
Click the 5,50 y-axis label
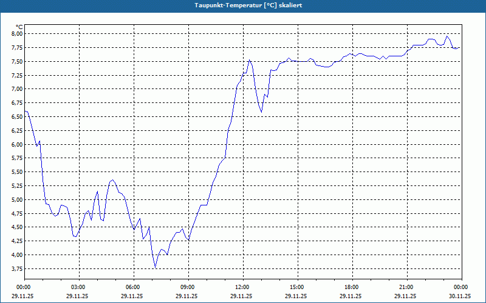click(x=18, y=172)
